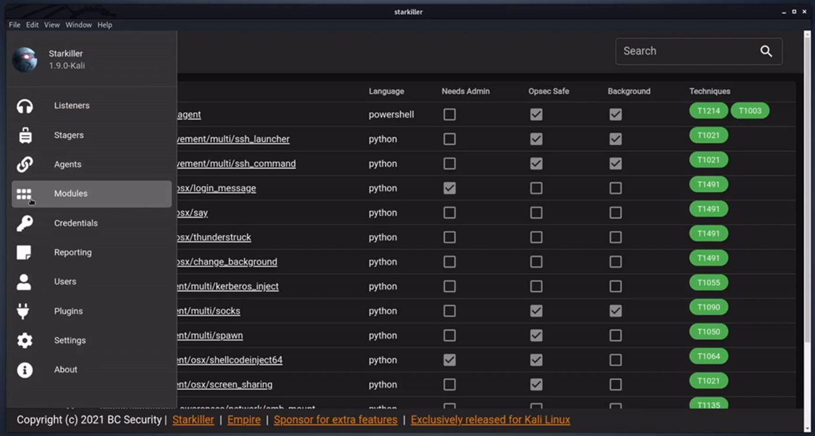The width and height of the screenshot is (815, 436).
Task: Open the View menu
Action: pos(52,25)
